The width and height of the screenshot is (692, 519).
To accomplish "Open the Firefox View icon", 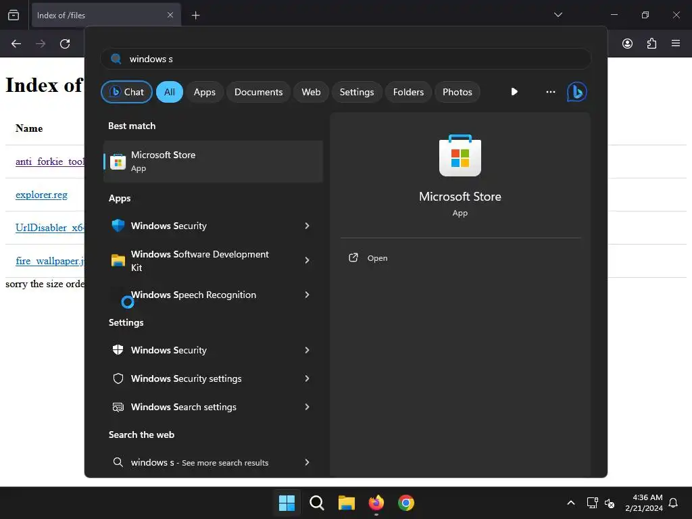I will coord(14,15).
